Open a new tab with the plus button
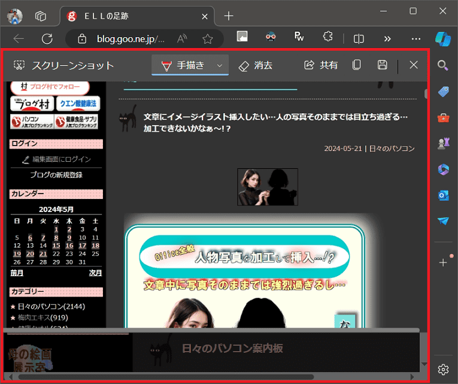The width and height of the screenshot is (458, 384). [228, 16]
